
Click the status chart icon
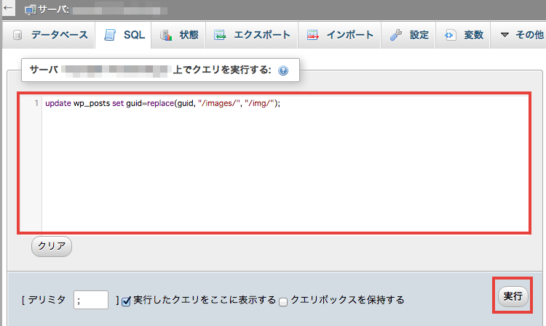pos(166,35)
